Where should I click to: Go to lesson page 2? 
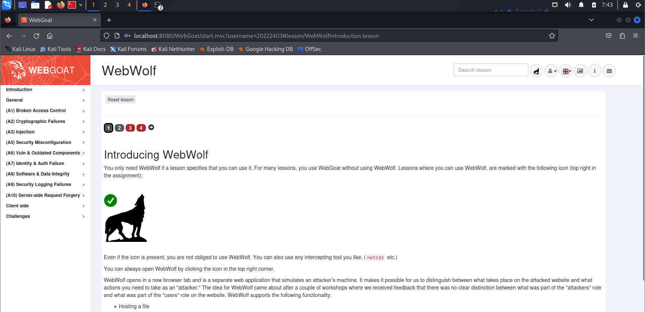coord(119,128)
